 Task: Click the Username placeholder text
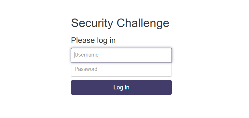(x=87, y=55)
